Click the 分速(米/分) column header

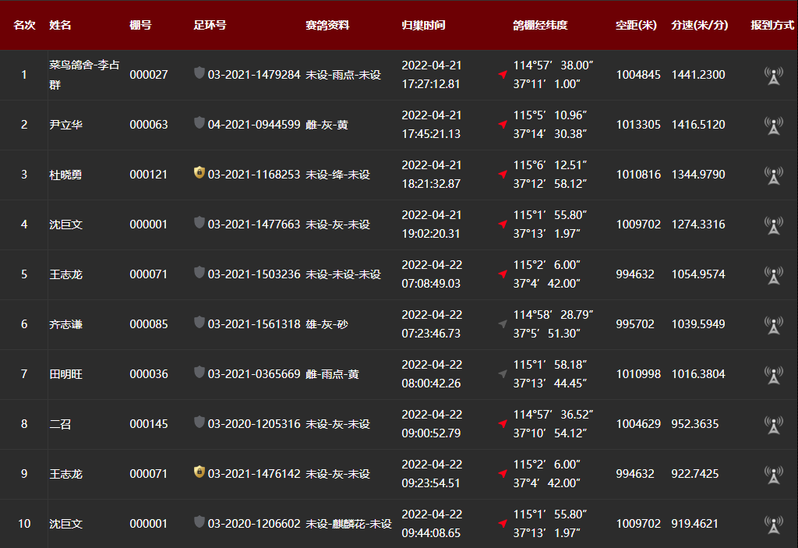pos(699,25)
